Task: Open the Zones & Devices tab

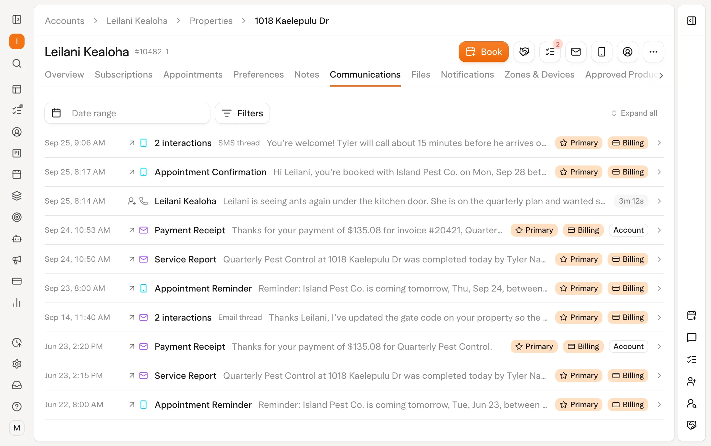Action: click(x=539, y=75)
